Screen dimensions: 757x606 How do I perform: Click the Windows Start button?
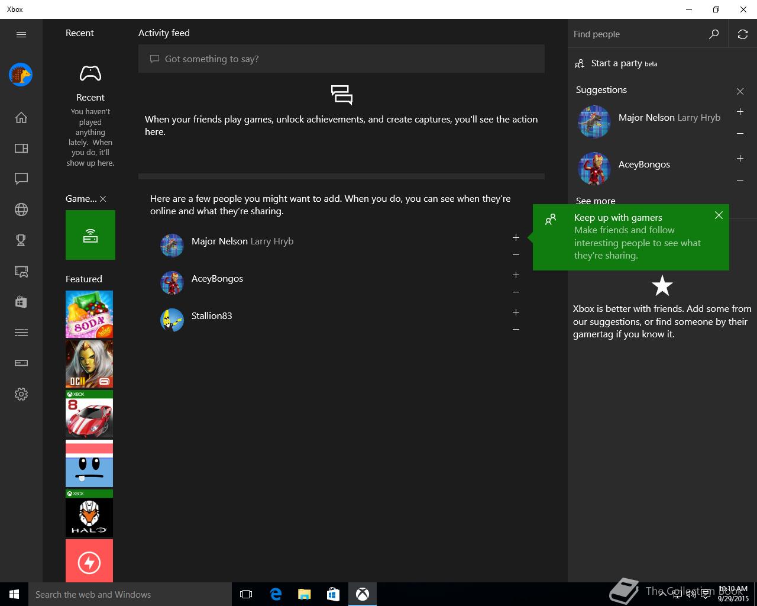tap(14, 594)
